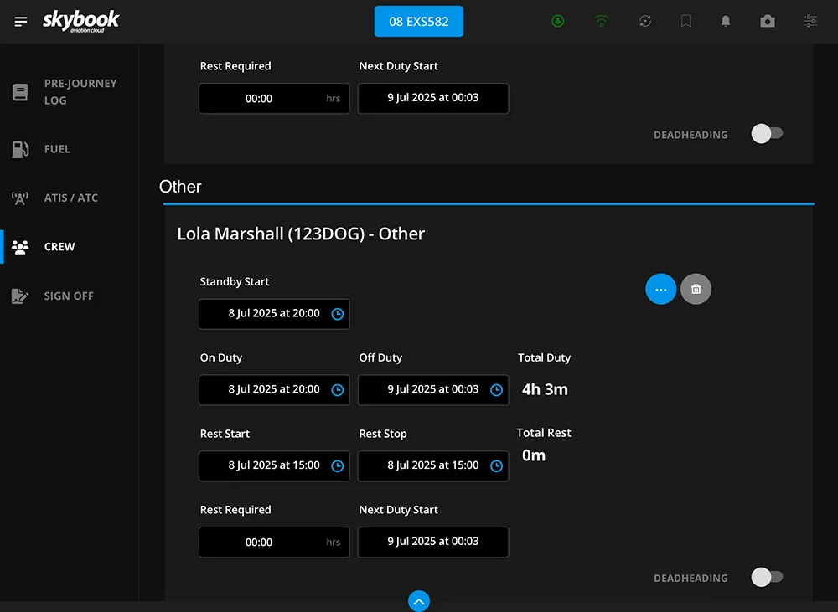Open the hamburger navigation menu
Screen dimensions: 838x612
[x=21, y=22]
